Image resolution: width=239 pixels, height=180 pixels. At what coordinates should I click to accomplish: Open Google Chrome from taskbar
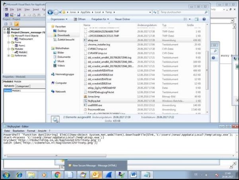click(x=57, y=175)
